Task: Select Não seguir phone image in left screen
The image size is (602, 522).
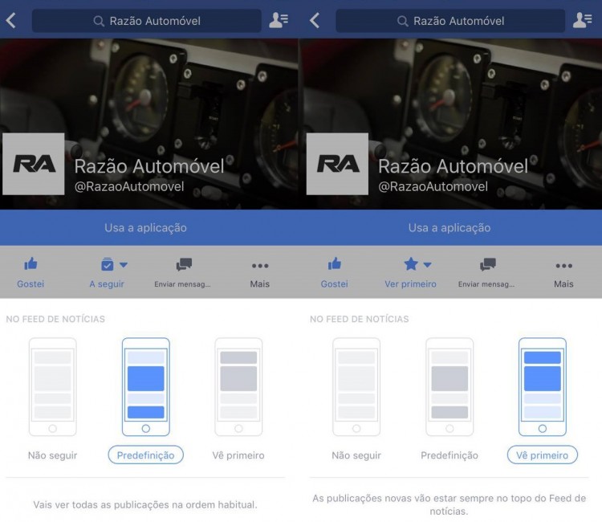Action: 53,387
